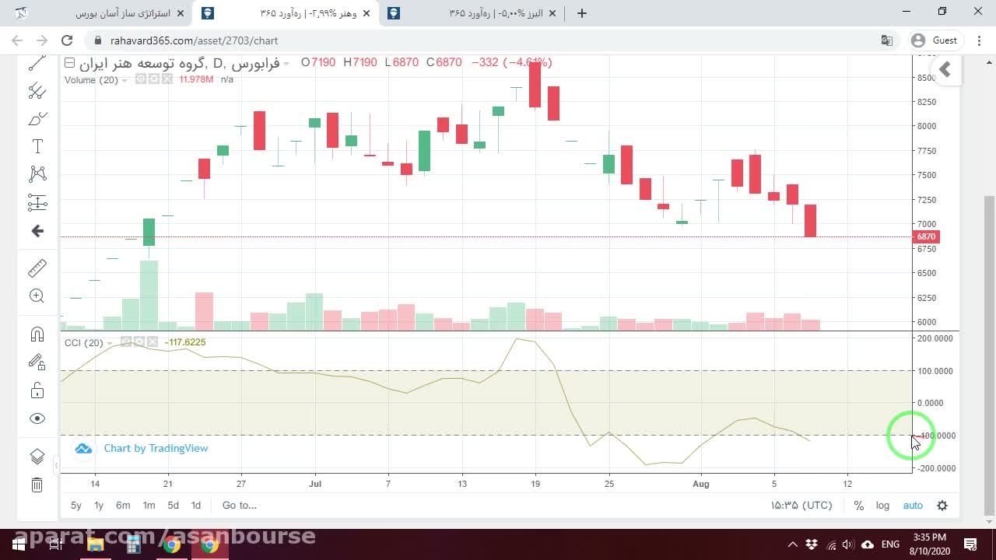Open the Go to... date dialog

(x=239, y=506)
